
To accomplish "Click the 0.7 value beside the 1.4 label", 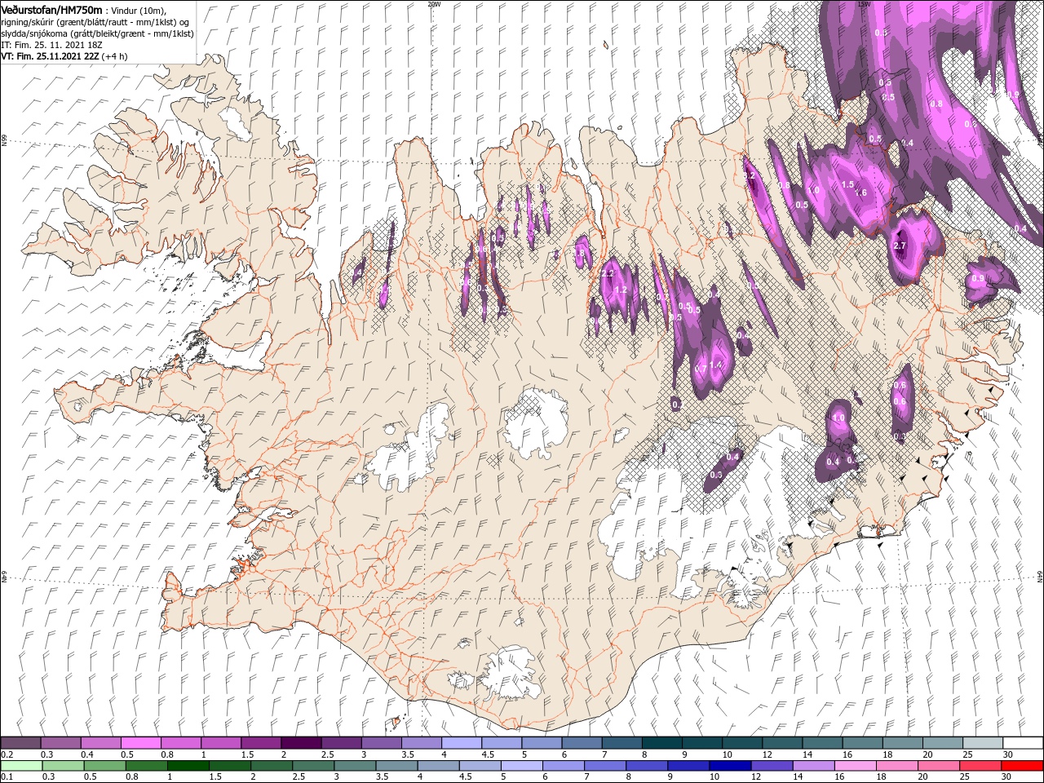I will pos(700,369).
